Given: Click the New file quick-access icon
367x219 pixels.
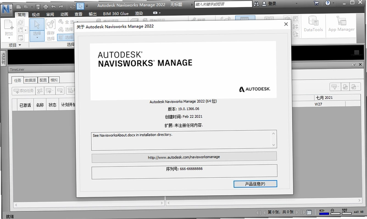Looking at the screenshot, I should [x=18, y=7].
